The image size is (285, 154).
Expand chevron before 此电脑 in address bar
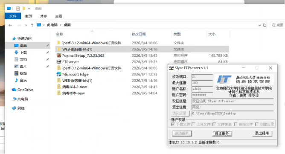pyautogui.click(x=44, y=25)
